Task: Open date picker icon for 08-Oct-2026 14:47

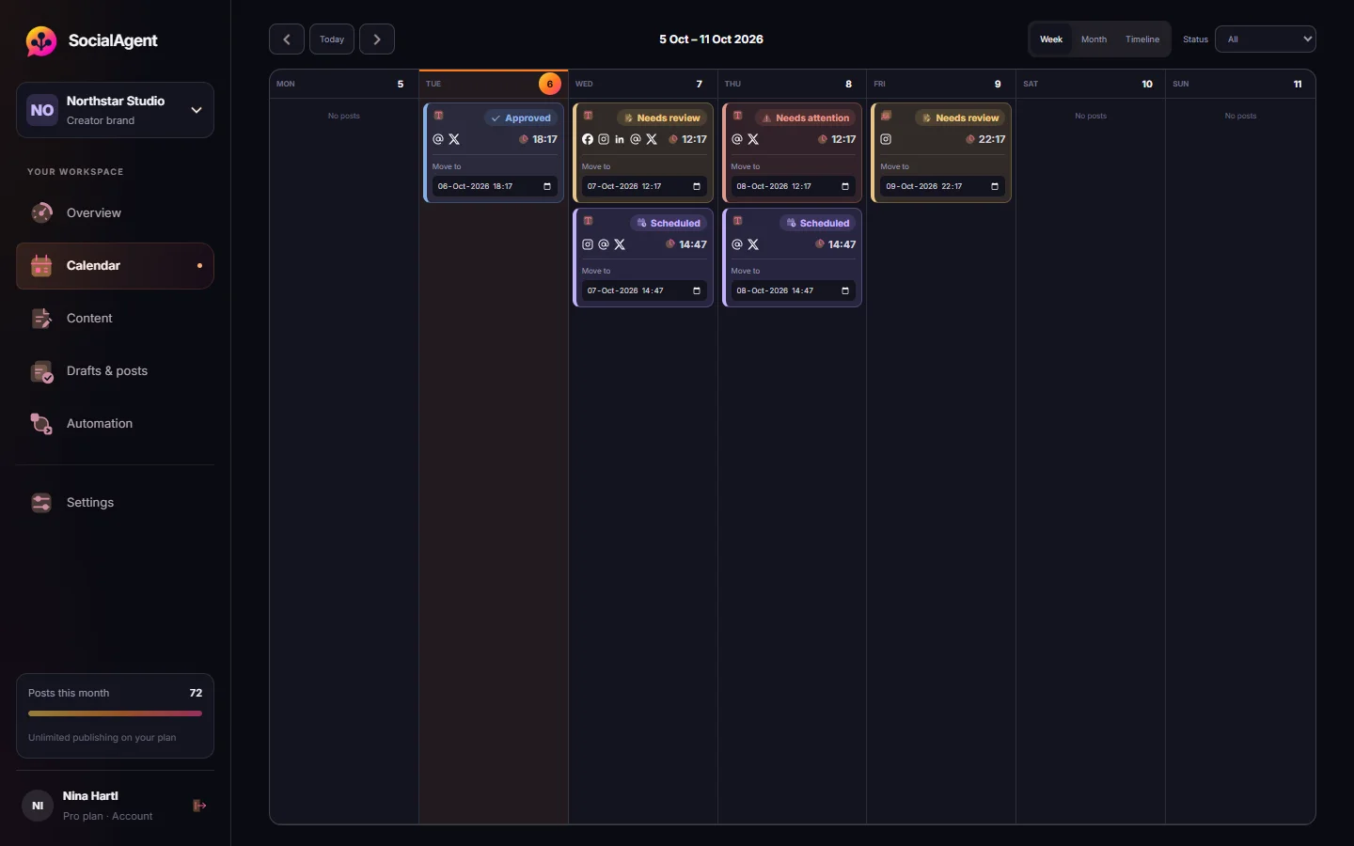Action: point(845,290)
